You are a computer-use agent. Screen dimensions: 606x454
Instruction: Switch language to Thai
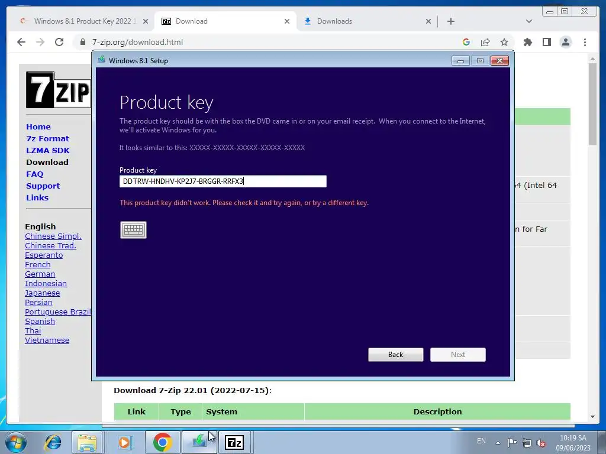coord(33,331)
